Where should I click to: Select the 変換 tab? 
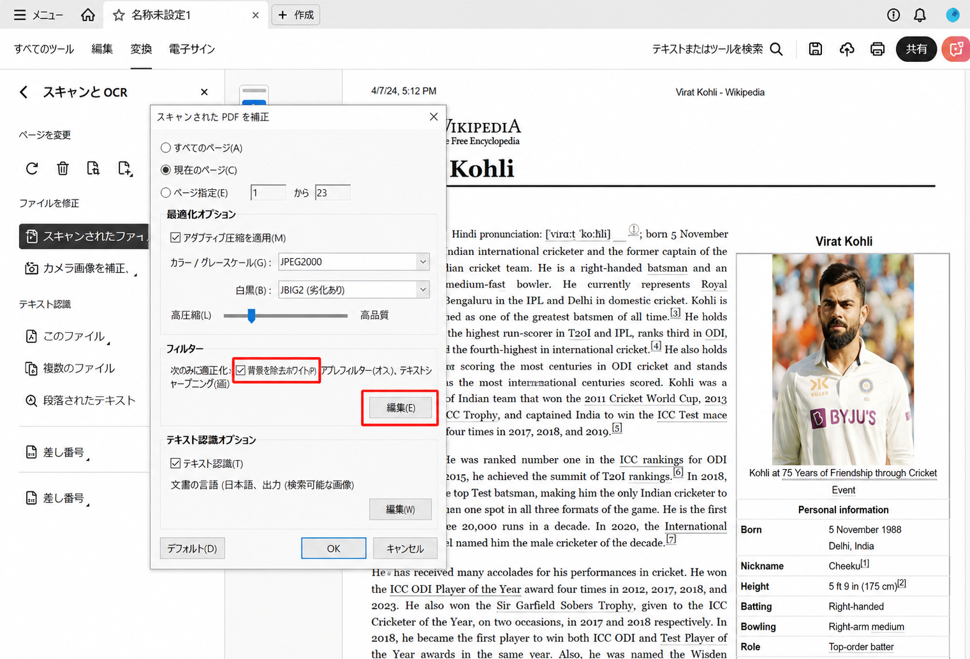[141, 49]
